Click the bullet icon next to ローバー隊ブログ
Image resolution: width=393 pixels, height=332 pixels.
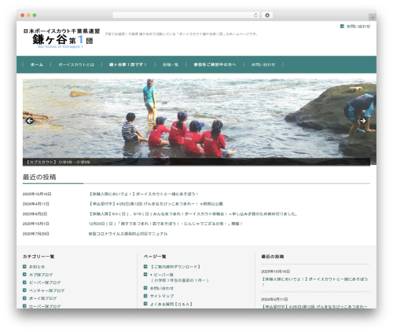(x=24, y=306)
